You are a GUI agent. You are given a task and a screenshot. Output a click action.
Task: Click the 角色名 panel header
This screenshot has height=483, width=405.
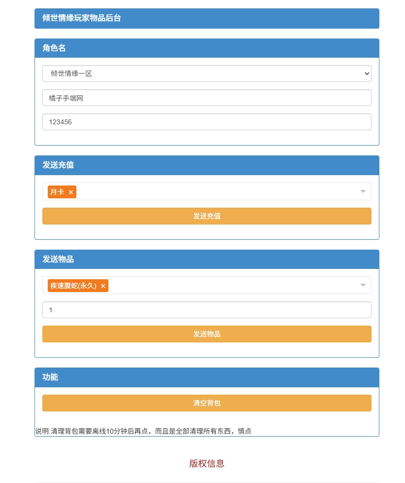click(x=206, y=48)
